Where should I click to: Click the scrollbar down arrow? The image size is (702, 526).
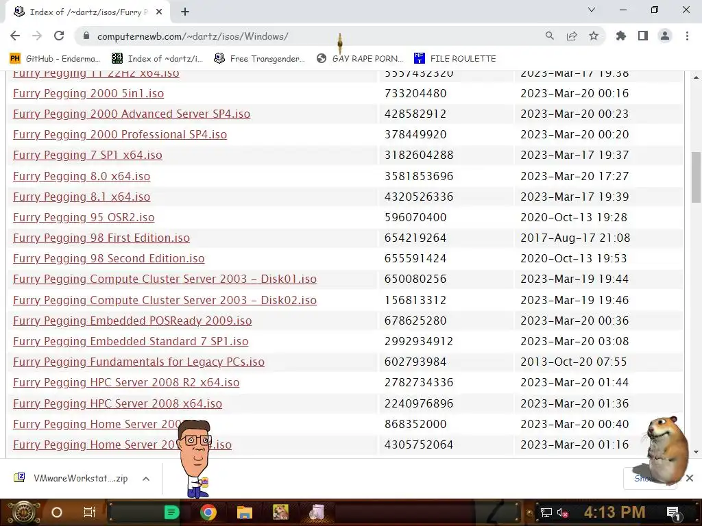(x=696, y=452)
